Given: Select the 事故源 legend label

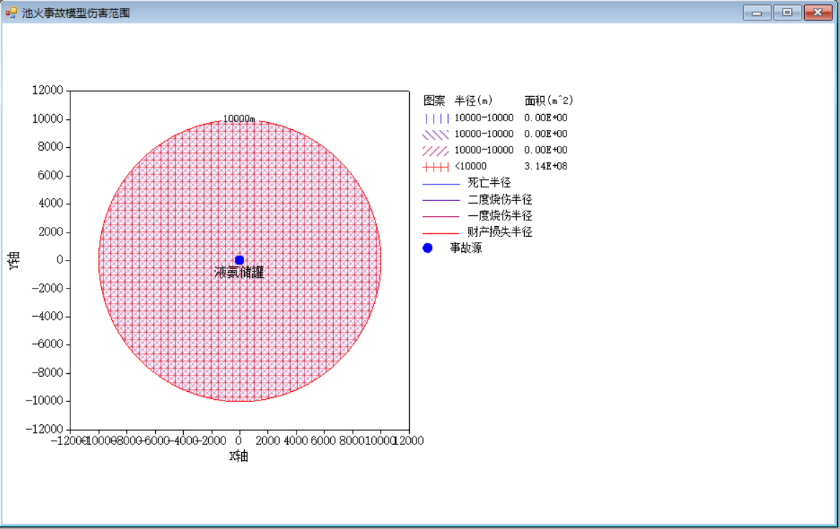Looking at the screenshot, I should coord(466,248).
